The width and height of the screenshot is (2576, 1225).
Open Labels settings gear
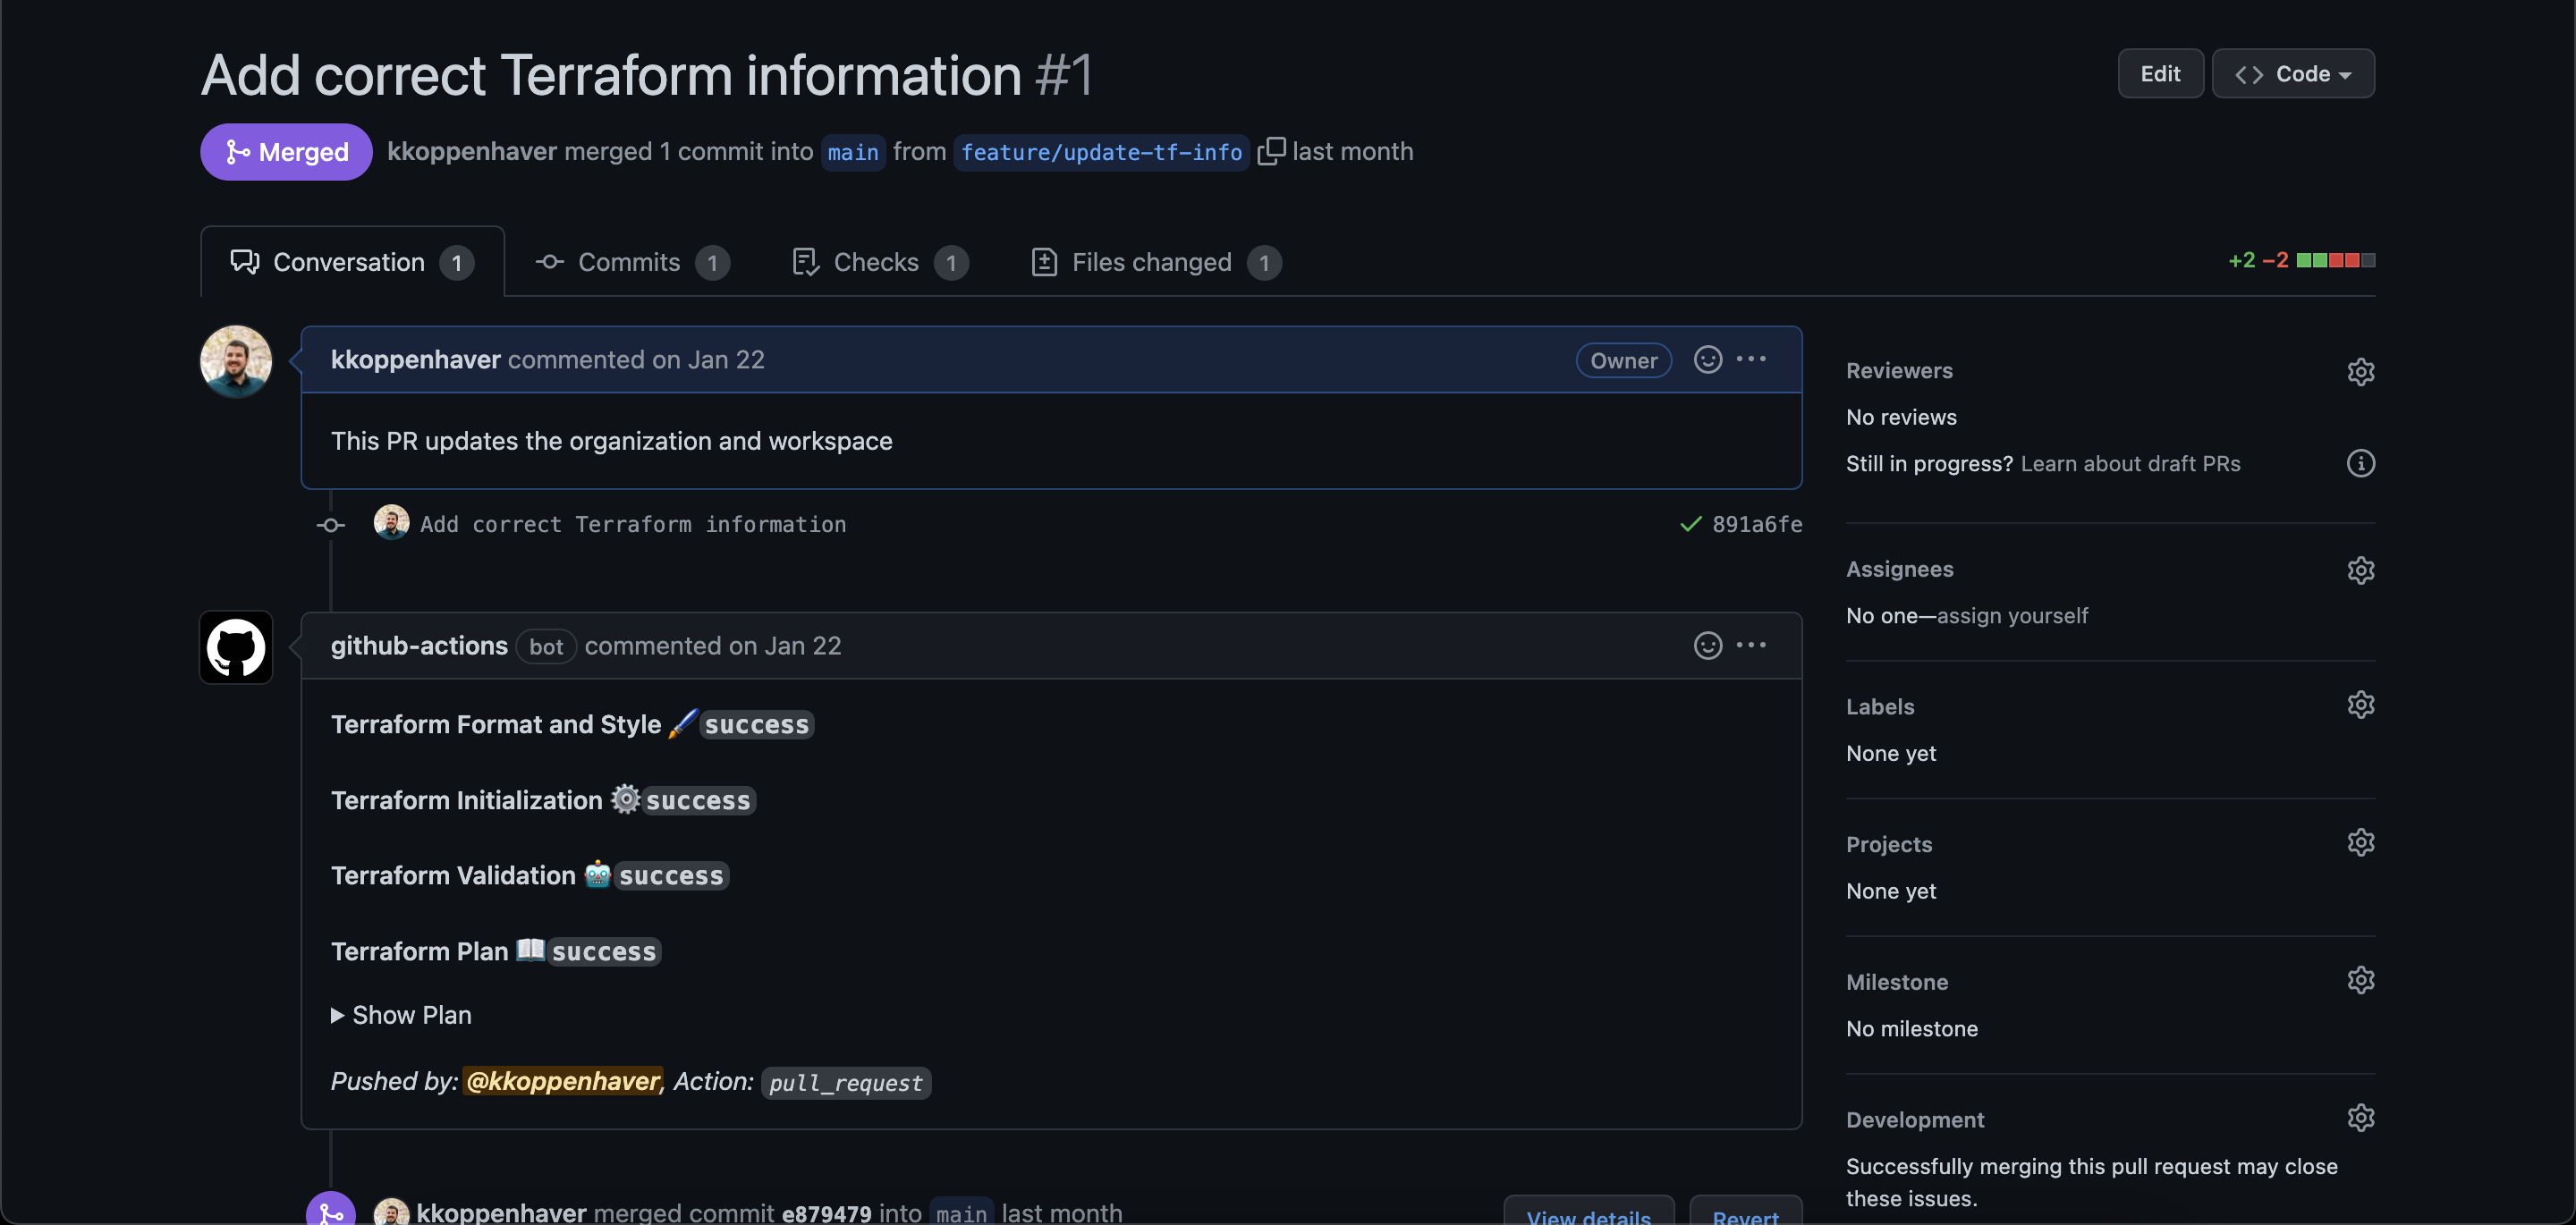coord(2360,705)
